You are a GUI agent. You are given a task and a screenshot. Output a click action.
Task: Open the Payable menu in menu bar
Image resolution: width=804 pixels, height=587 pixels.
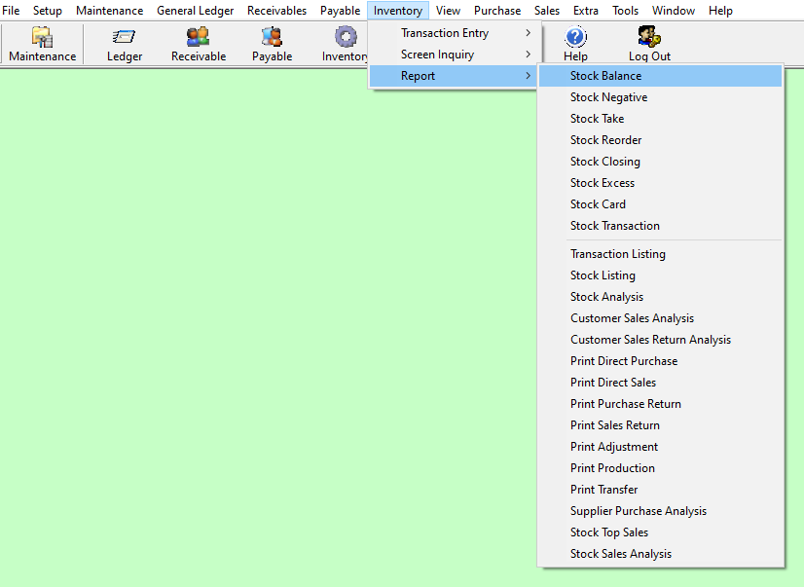click(340, 11)
